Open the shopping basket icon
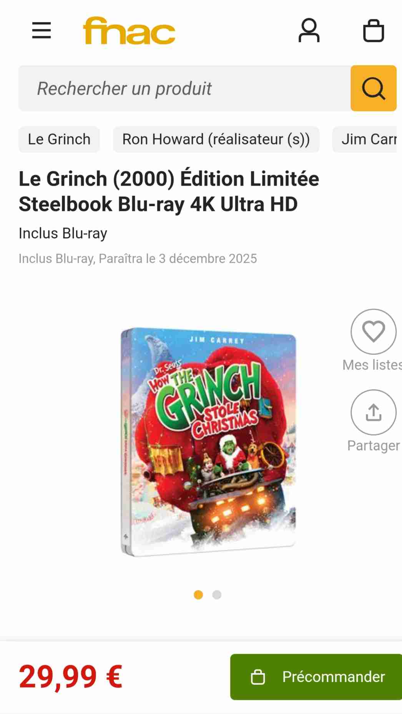Image resolution: width=402 pixels, height=714 pixels. click(x=374, y=30)
